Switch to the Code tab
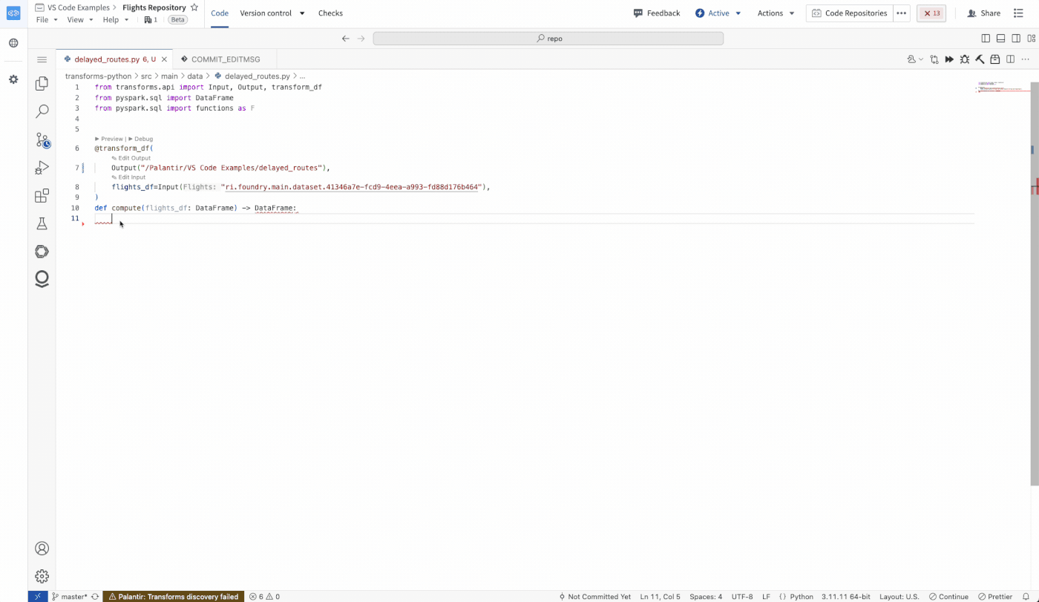1039x602 pixels. point(220,13)
